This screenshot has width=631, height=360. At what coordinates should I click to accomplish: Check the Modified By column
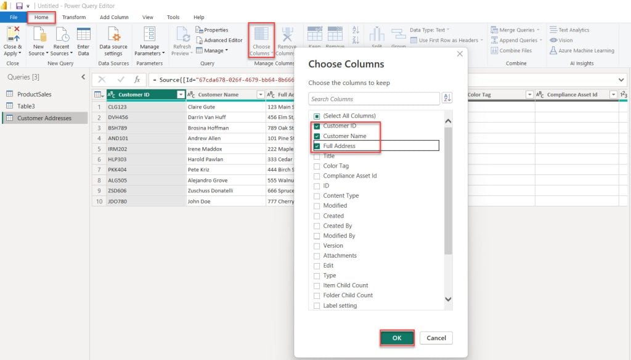[x=317, y=236]
